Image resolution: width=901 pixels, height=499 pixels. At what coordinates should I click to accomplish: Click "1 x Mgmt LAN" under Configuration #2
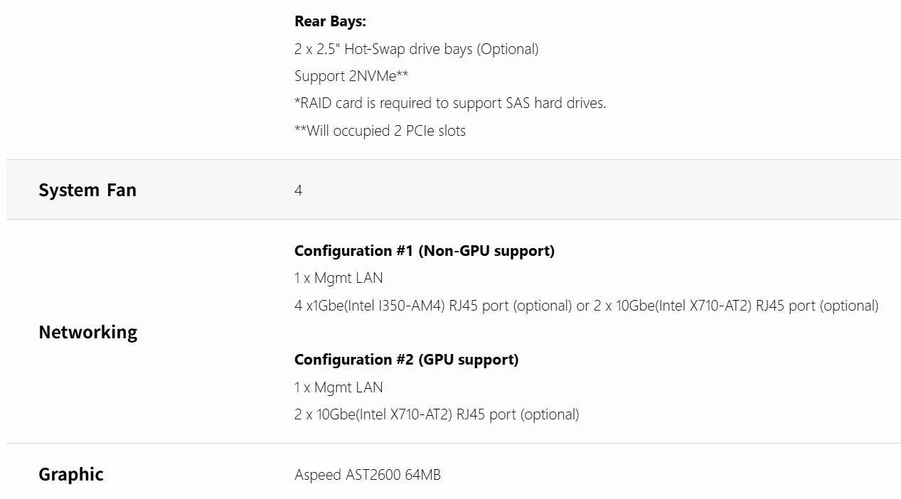click(338, 387)
